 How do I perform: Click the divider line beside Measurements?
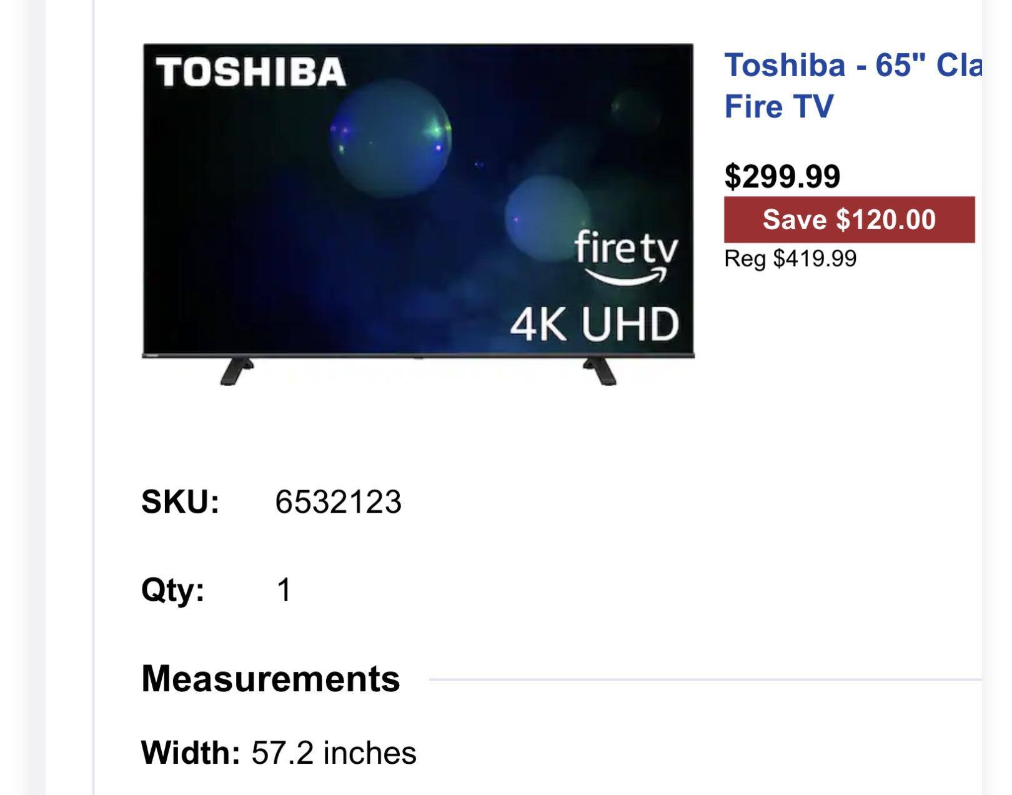click(x=705, y=679)
